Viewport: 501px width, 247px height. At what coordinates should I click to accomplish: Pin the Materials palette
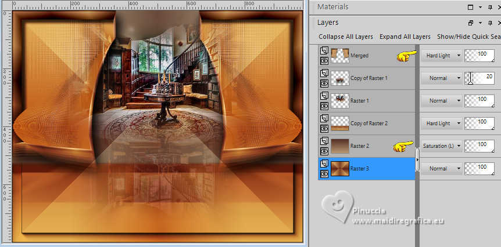coord(490,8)
